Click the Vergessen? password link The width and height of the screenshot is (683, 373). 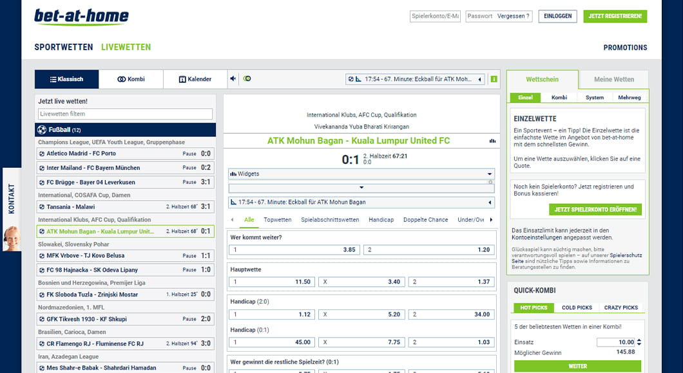pos(513,16)
